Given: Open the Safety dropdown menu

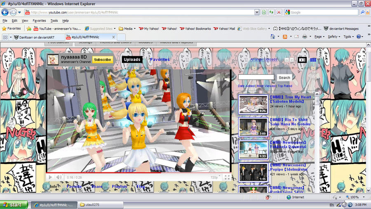Looking at the screenshot, I should pyautogui.click(x=334, y=37).
